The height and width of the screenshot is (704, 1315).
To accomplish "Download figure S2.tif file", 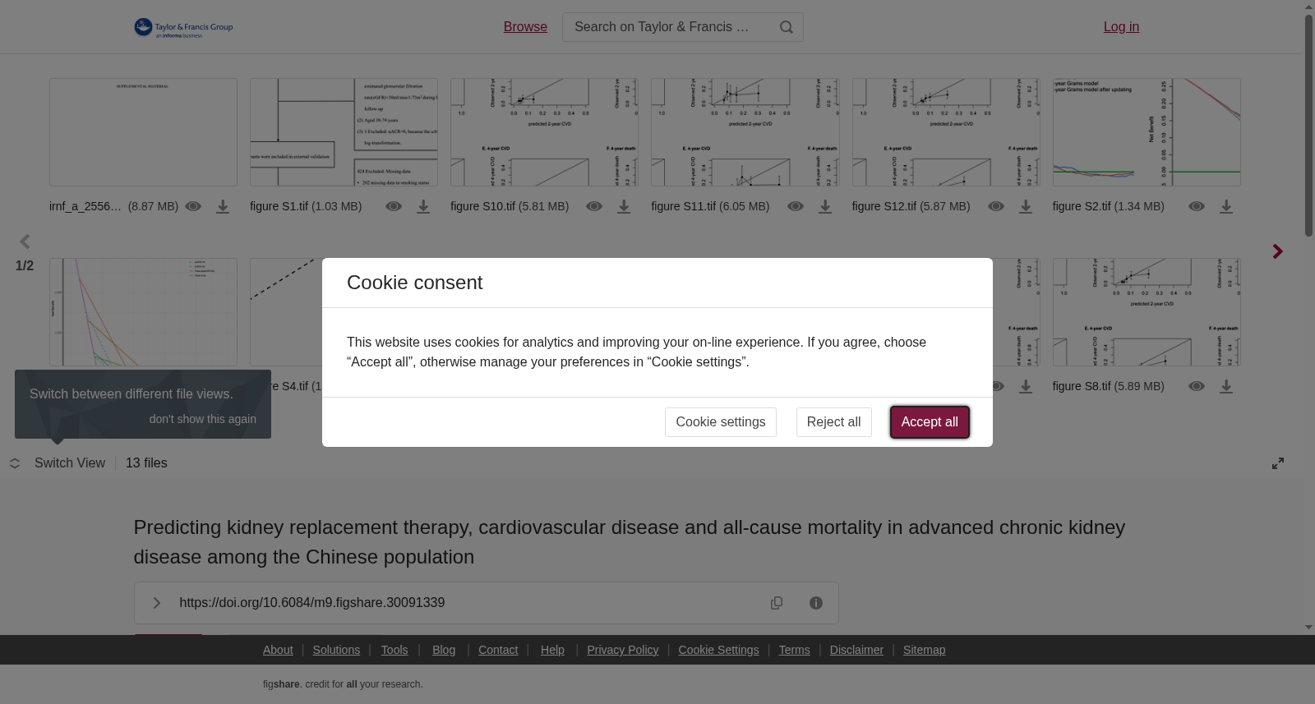I will click(1226, 207).
